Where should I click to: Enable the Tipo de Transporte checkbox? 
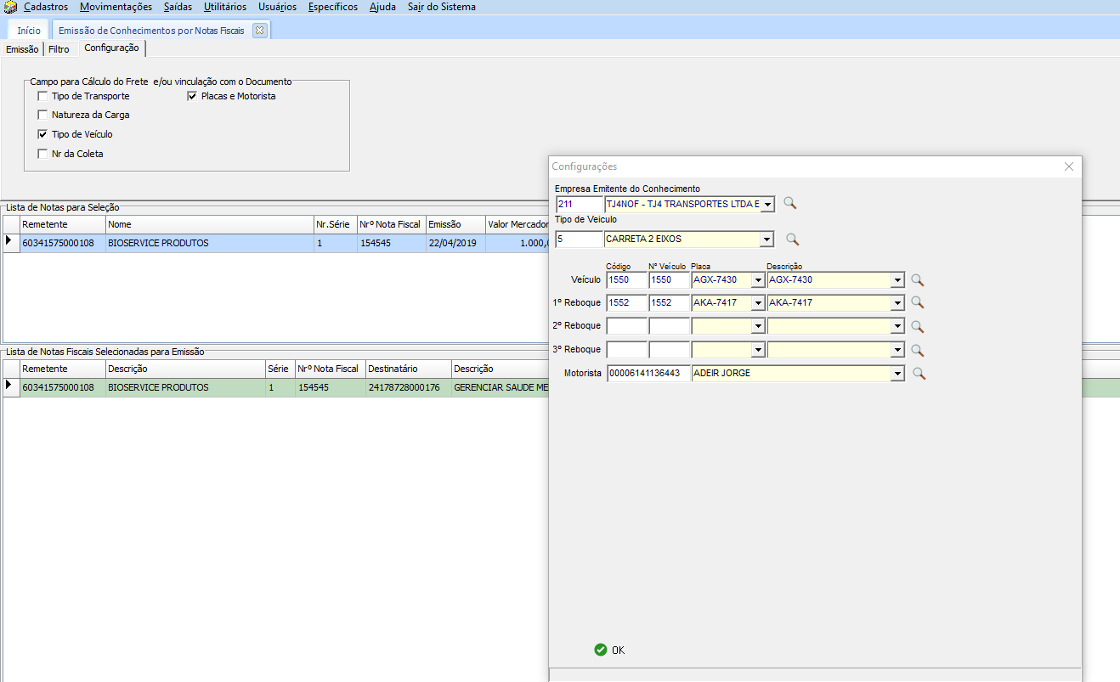(42, 97)
